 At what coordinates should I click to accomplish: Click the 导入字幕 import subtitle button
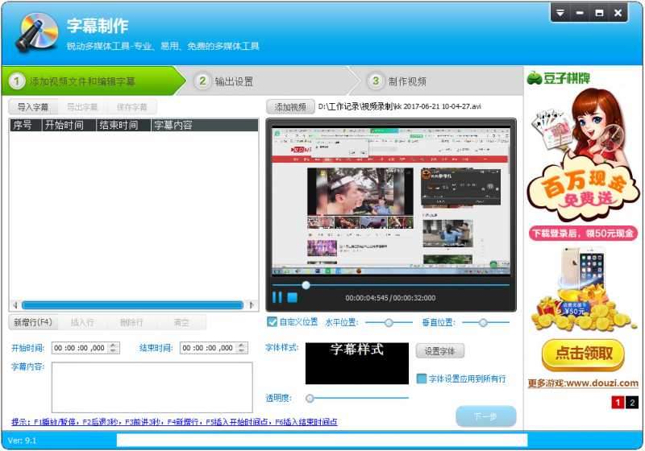click(x=33, y=107)
